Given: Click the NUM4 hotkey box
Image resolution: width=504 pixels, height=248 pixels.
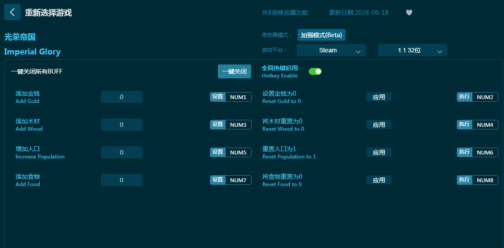Looking at the screenshot, I should [485, 125].
